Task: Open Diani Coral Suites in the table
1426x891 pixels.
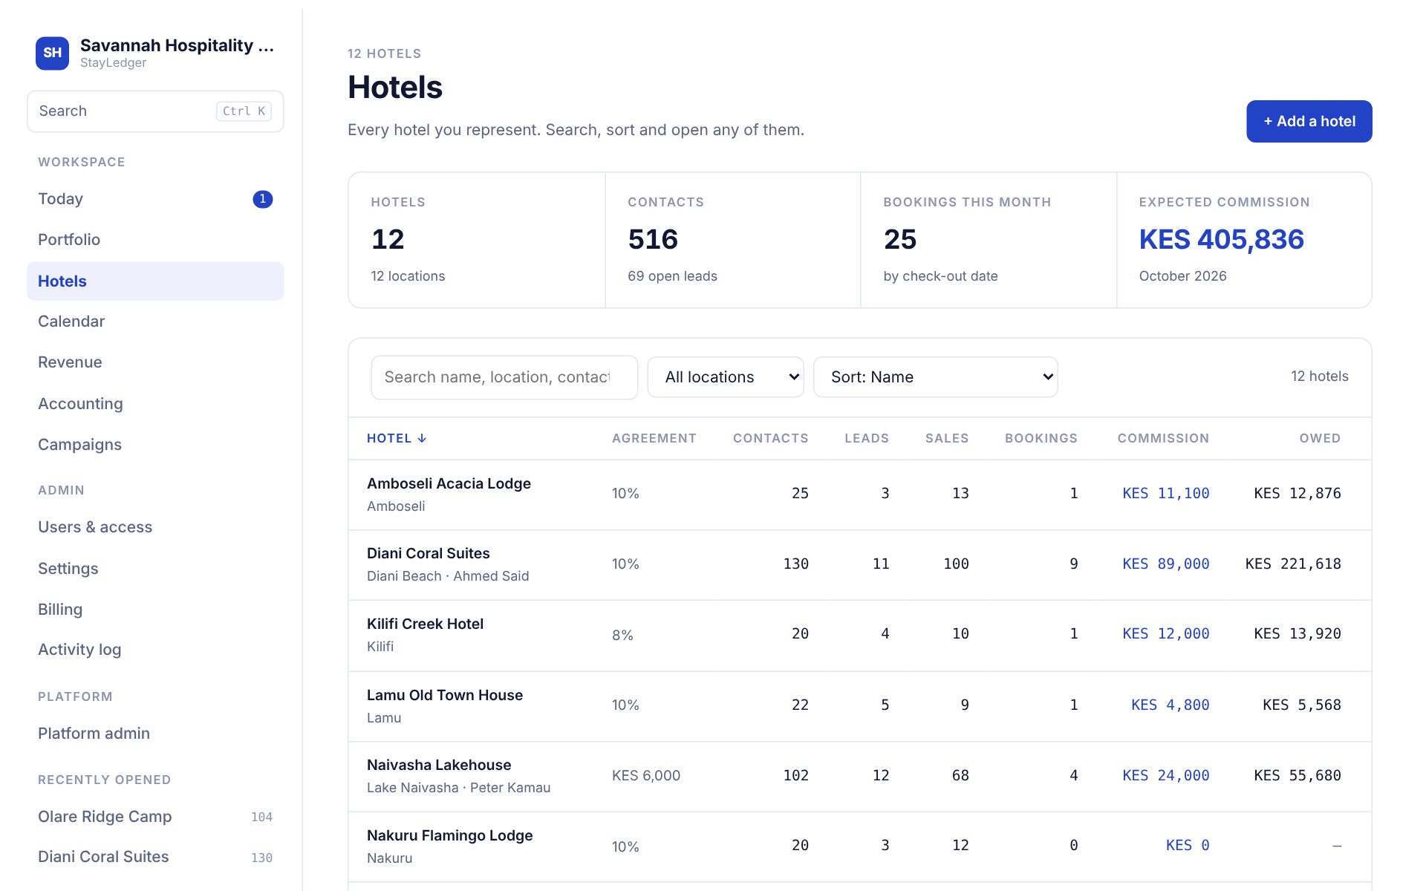Action: (x=859, y=565)
